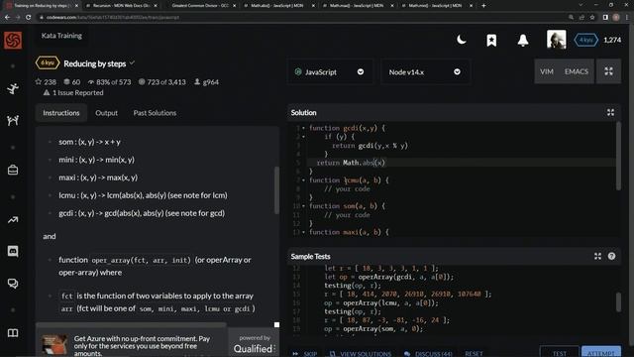Open the docs book sidebar icon
The height and width of the screenshot is (357, 634).
[13, 333]
